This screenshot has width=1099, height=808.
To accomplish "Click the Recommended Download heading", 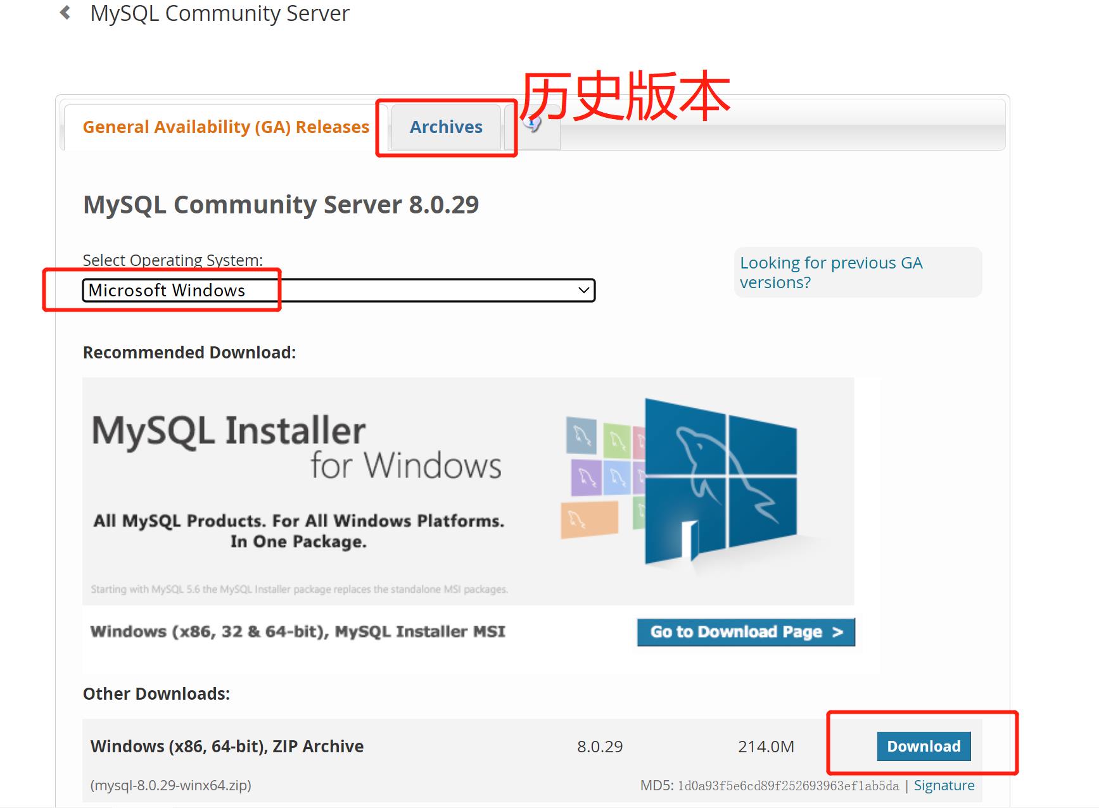I will click(189, 353).
